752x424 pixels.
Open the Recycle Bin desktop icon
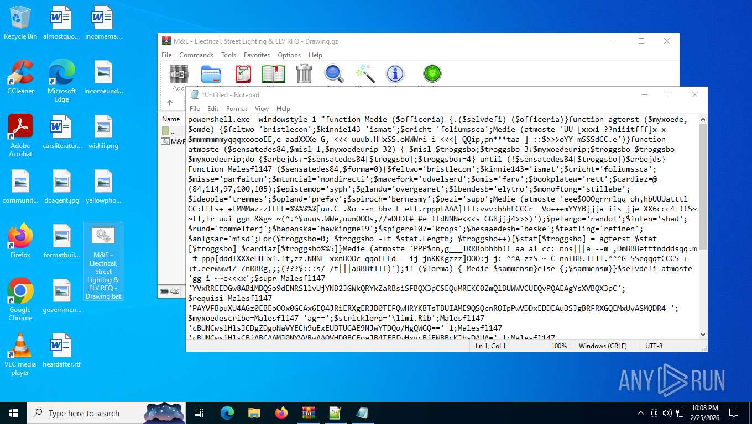[20, 23]
